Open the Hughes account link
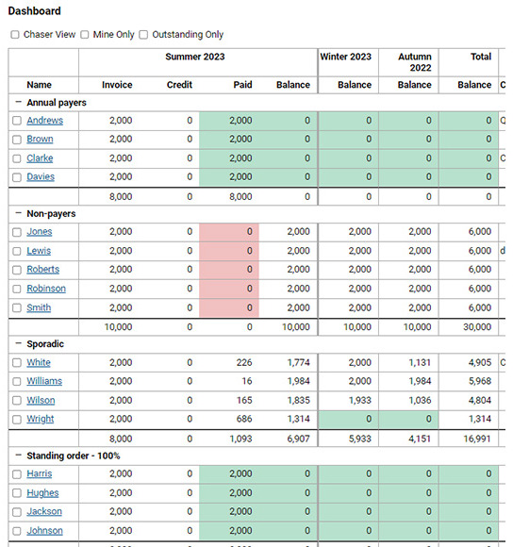 (x=42, y=493)
